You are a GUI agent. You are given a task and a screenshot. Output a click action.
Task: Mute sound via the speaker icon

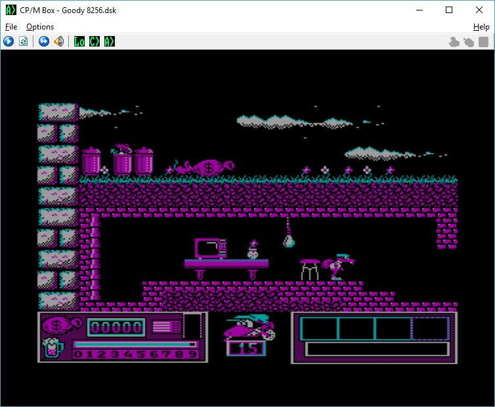coord(58,41)
